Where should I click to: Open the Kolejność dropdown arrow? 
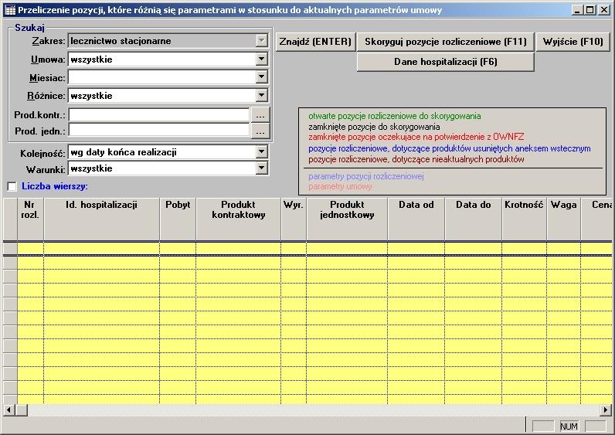point(262,151)
